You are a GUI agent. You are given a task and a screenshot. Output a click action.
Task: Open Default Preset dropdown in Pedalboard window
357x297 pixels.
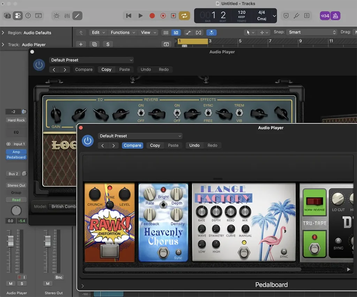140,136
